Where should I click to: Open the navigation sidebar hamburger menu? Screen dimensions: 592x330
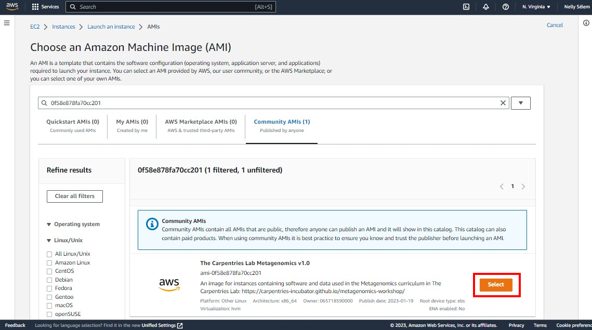(x=7, y=22)
